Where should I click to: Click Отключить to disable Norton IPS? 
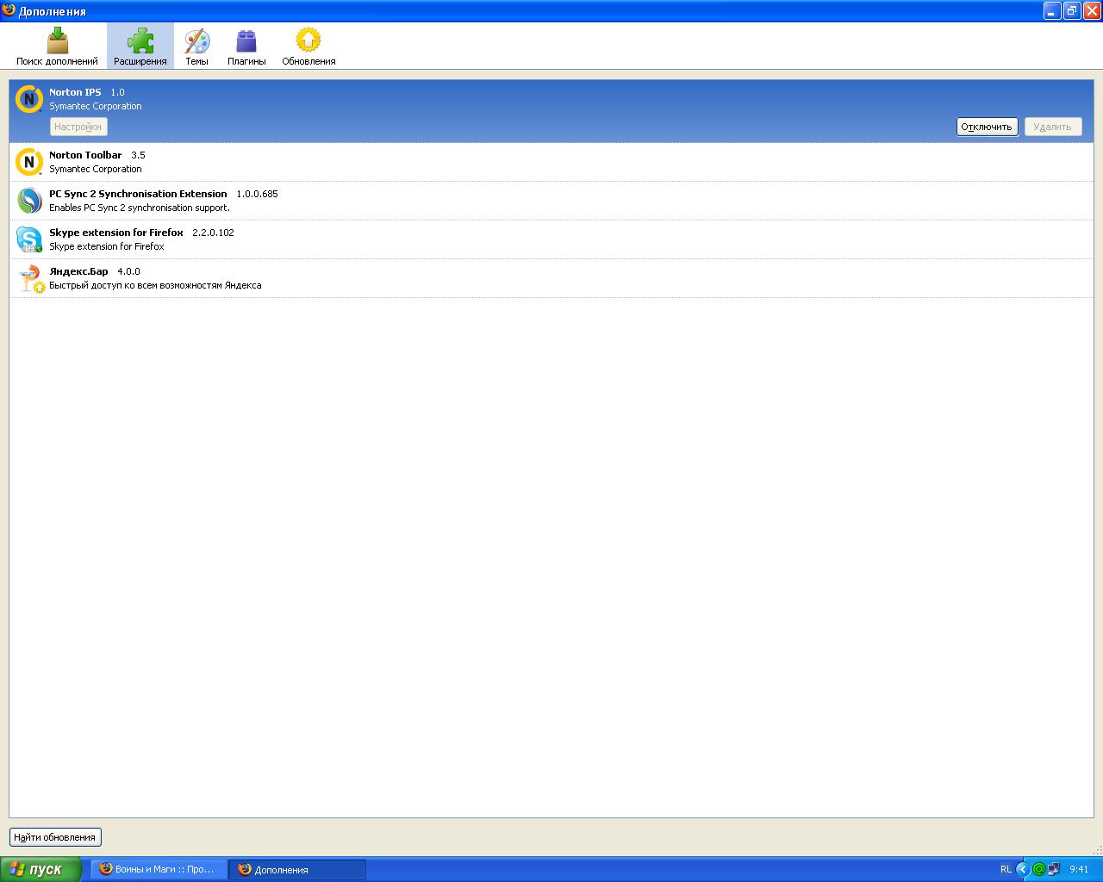(x=987, y=127)
